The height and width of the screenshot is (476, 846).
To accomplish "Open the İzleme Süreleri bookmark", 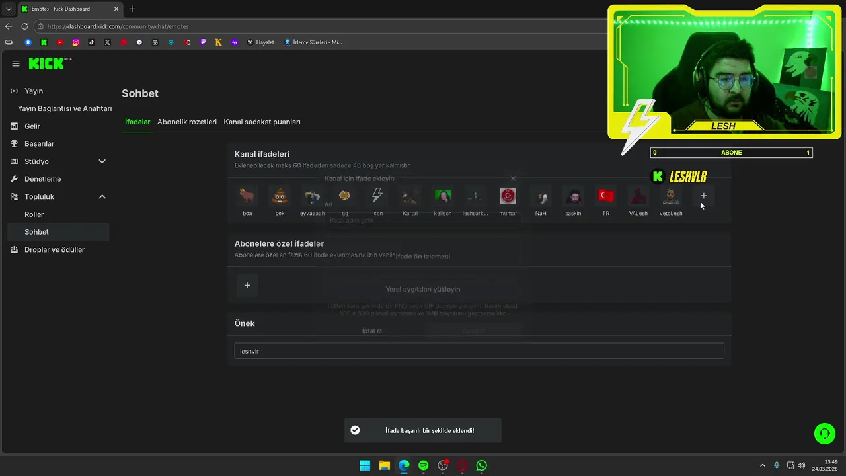I will [x=313, y=42].
